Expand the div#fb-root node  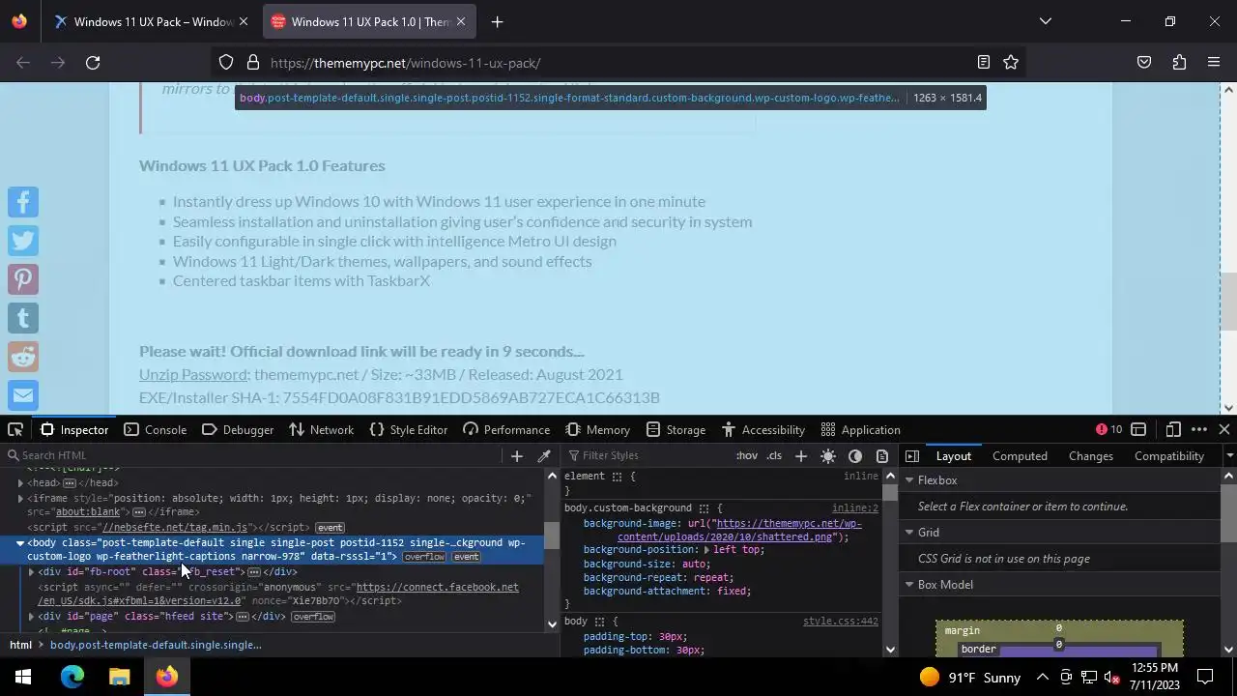point(31,571)
